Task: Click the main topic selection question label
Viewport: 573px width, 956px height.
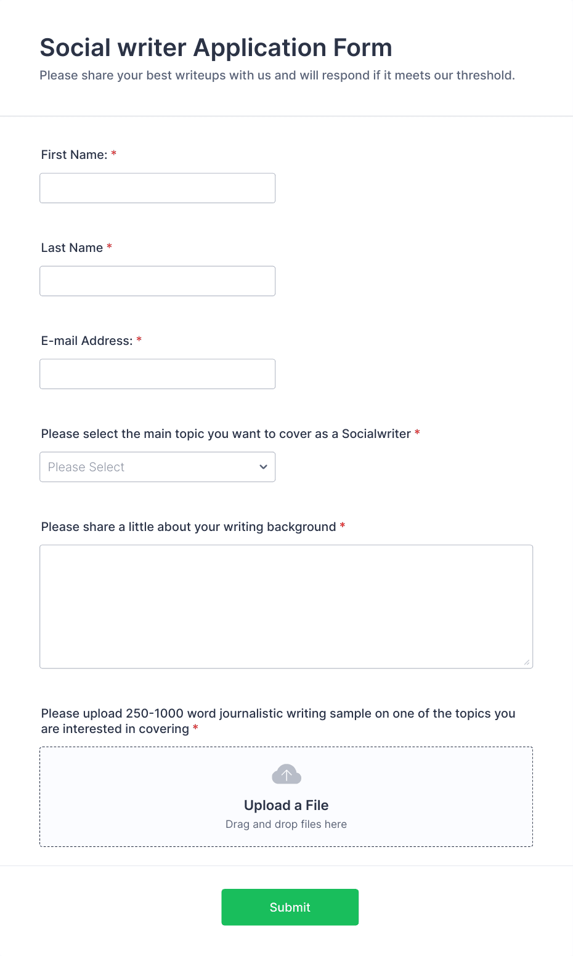Action: point(226,434)
